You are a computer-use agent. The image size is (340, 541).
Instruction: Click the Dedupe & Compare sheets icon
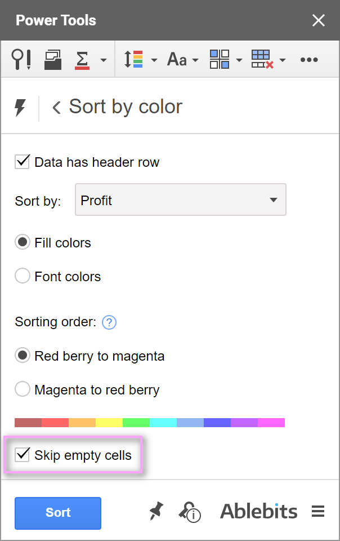click(x=53, y=60)
